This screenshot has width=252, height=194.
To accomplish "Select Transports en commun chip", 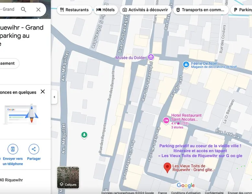I will click(201, 10).
